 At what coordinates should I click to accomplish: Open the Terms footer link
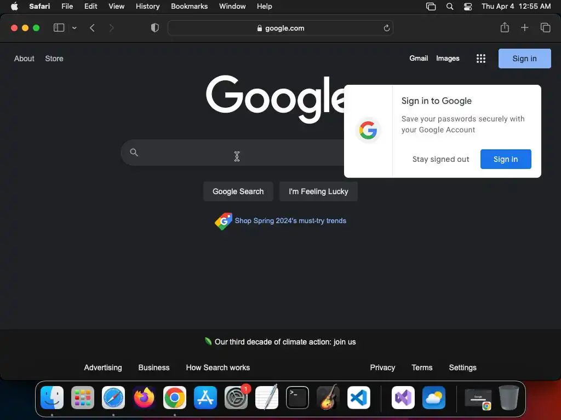(422, 367)
